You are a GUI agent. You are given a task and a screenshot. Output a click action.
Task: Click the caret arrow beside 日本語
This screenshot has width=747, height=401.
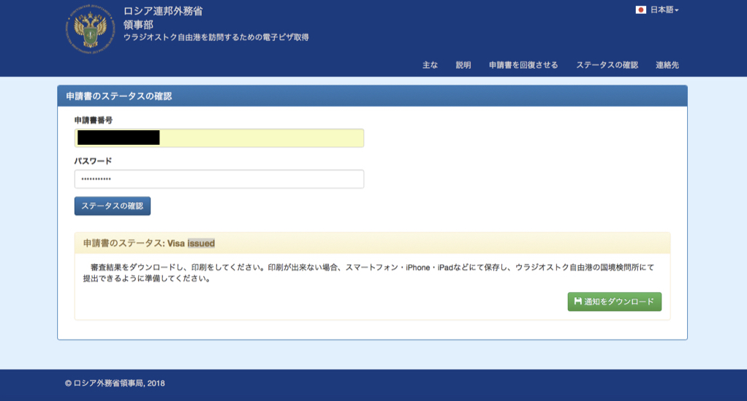pyautogui.click(x=677, y=10)
